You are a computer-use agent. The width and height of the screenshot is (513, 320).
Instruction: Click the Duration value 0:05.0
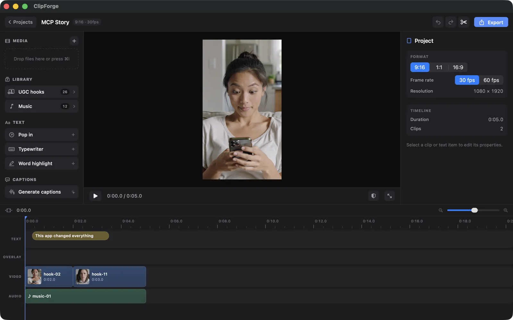496,119
